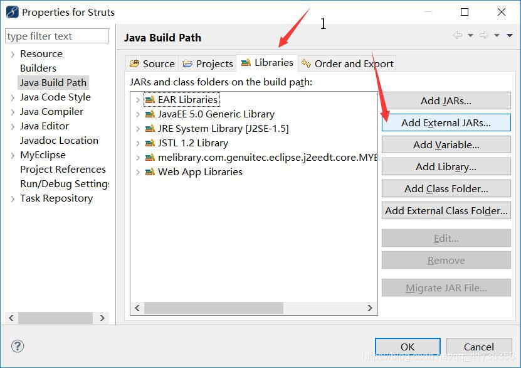Select the Task Repository sidebar entry

click(x=56, y=198)
